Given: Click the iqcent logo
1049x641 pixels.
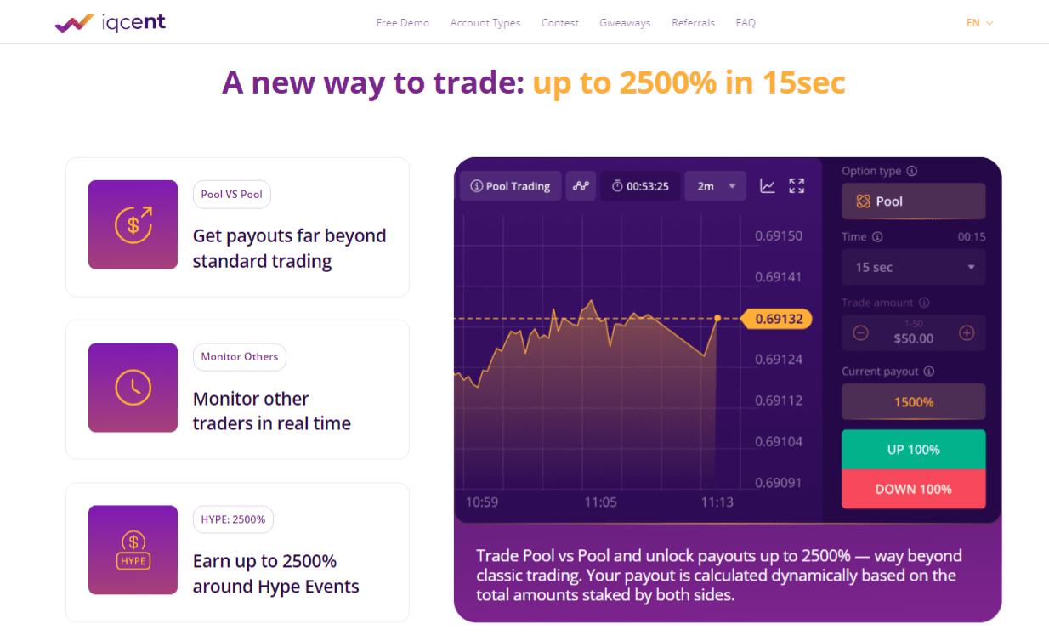Looking at the screenshot, I should pyautogui.click(x=111, y=23).
